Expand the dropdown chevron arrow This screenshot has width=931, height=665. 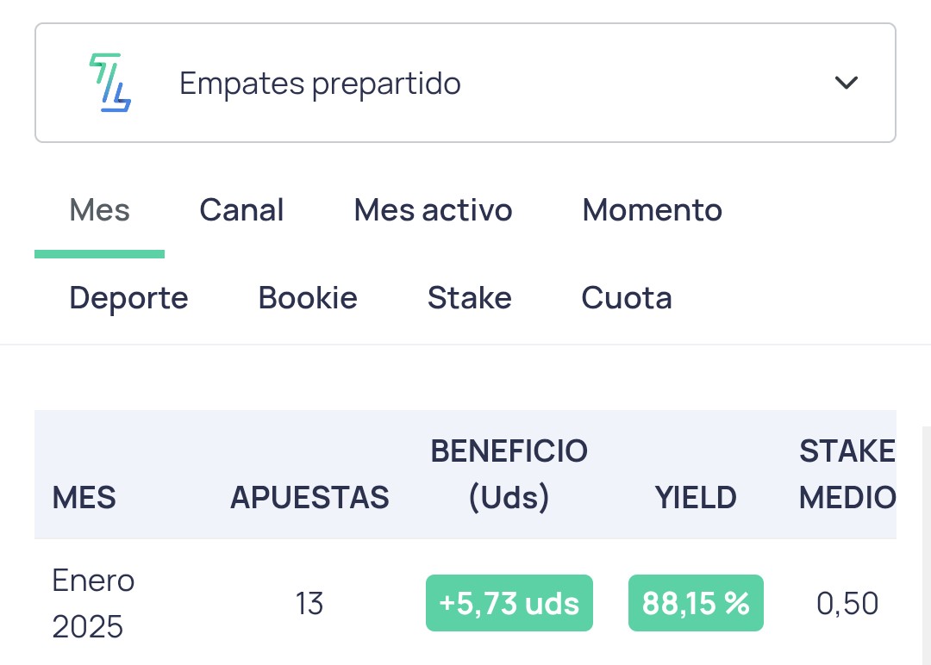847,83
